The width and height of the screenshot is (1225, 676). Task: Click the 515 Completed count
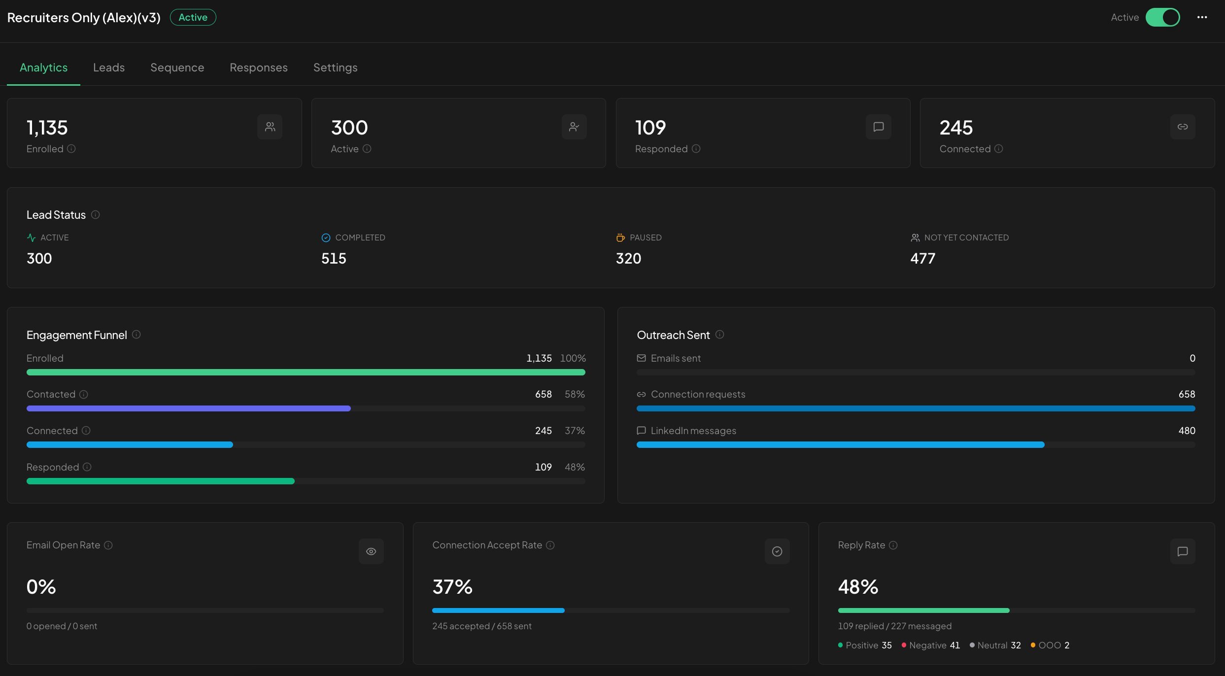[x=334, y=259]
